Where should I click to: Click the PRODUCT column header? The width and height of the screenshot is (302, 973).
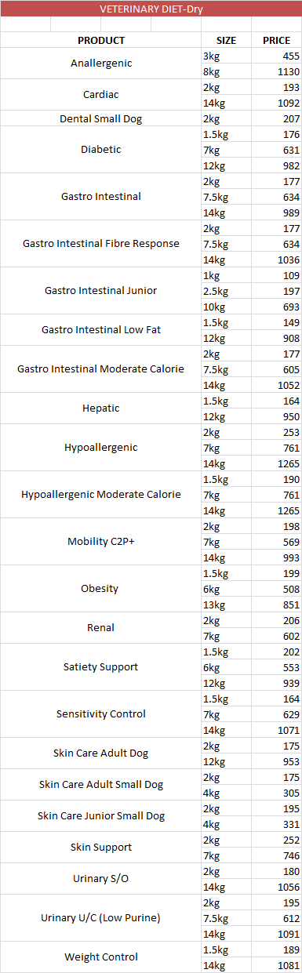click(x=100, y=40)
